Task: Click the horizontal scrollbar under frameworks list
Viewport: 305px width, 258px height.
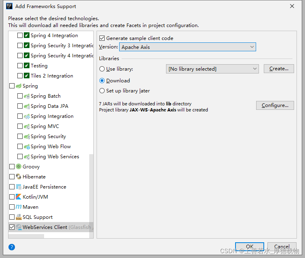Action: tap(26, 236)
